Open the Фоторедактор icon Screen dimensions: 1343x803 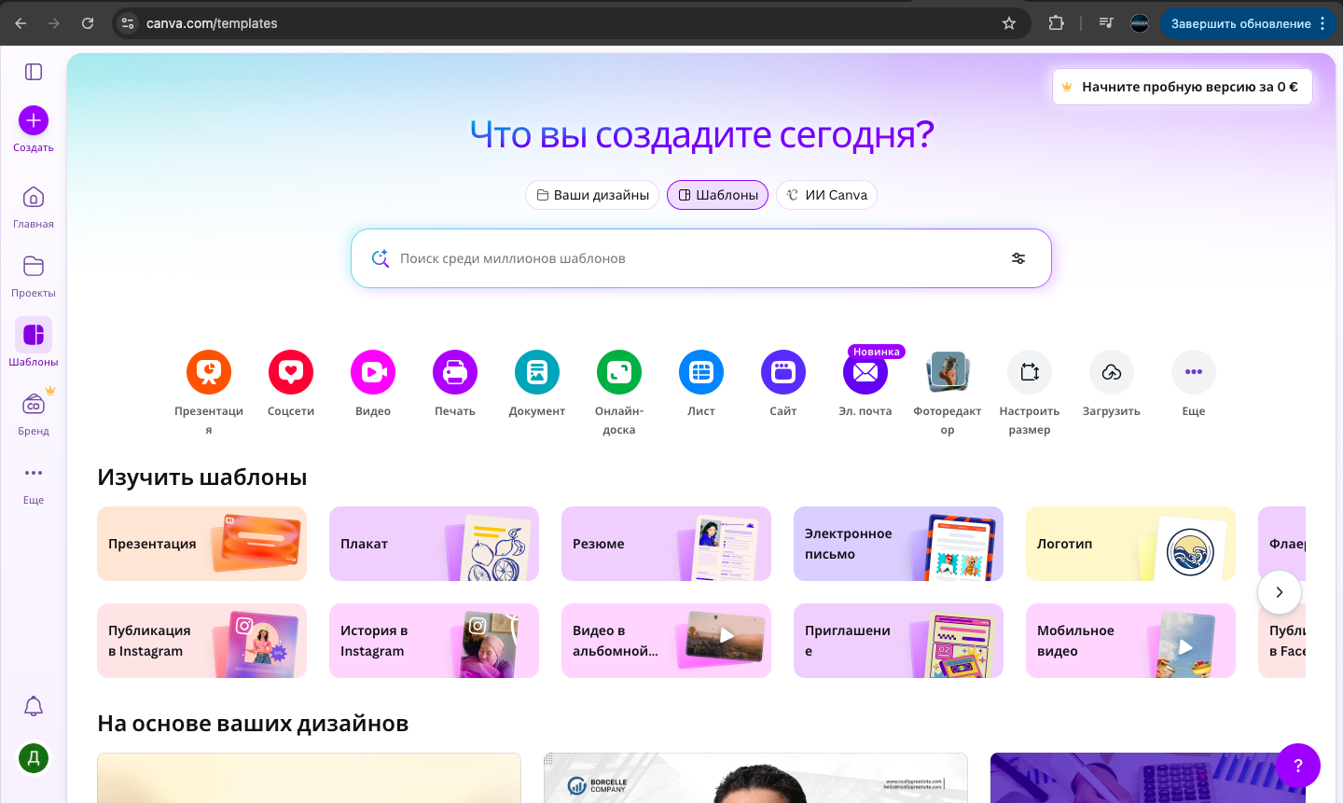pos(947,371)
